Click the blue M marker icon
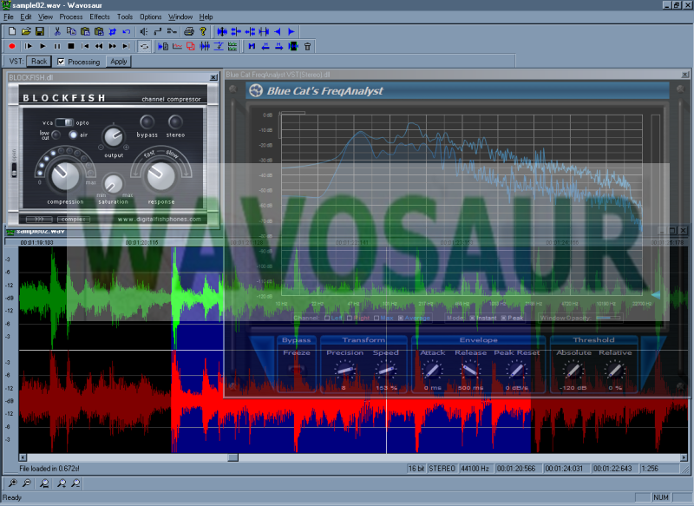The height and width of the screenshot is (506, 694). [x=252, y=46]
